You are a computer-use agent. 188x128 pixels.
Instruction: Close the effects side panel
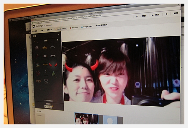tap(59, 35)
